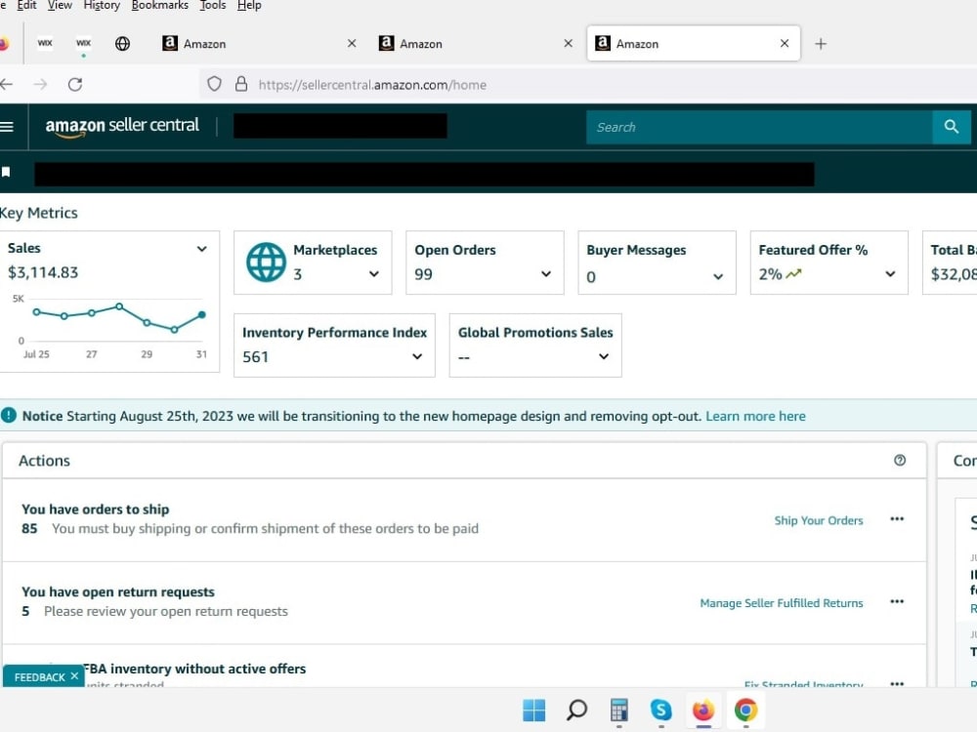
Task: Click the Jul 31 point on Sales chart
Action: pos(202,315)
